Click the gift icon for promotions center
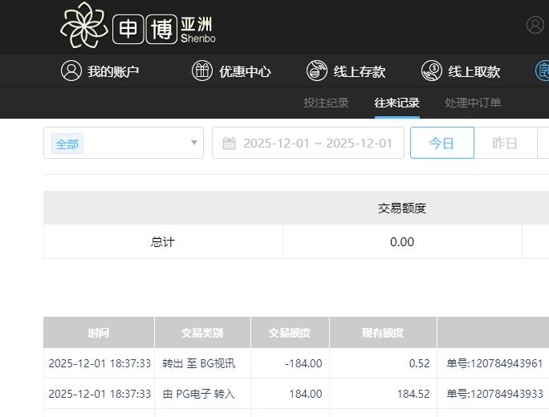Screen dimensions: 549x417 [x=202, y=71]
